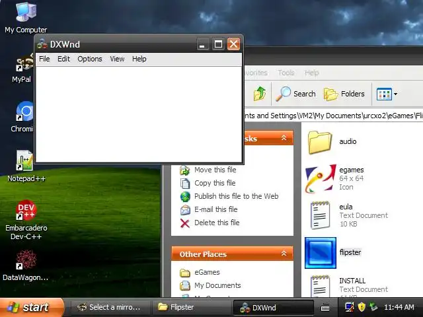Click Delete this file task

(210, 223)
